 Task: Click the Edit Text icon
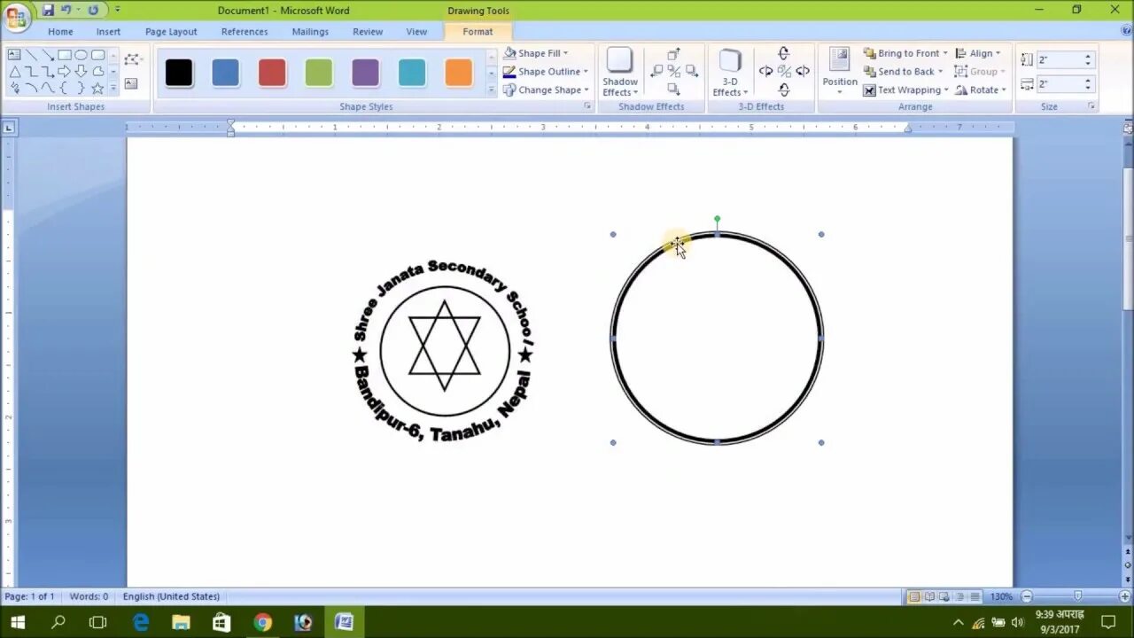(131, 83)
